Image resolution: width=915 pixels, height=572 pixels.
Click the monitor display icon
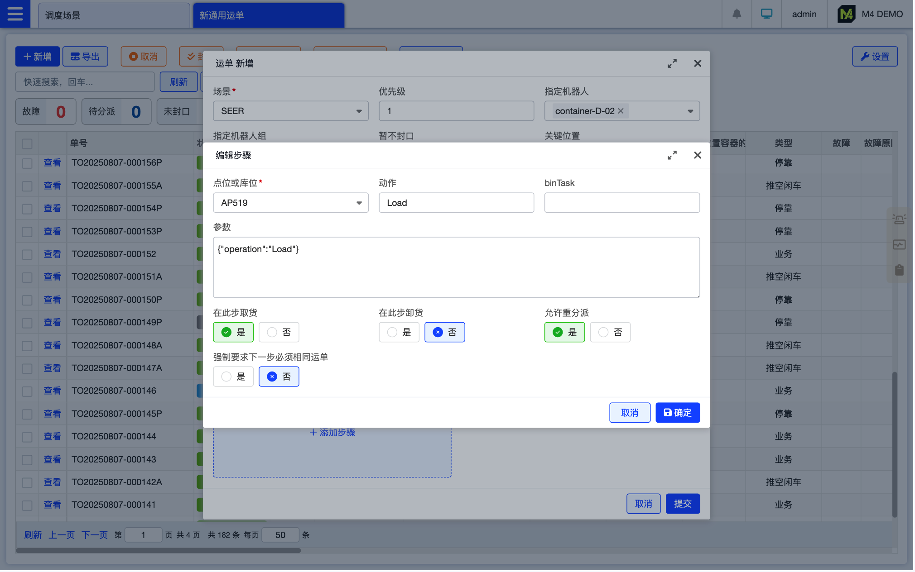click(x=766, y=14)
